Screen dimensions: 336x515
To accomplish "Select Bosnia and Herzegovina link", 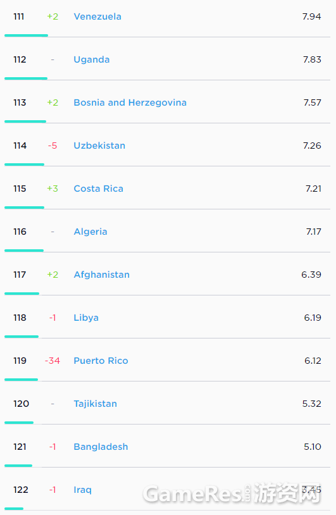I will (130, 102).
